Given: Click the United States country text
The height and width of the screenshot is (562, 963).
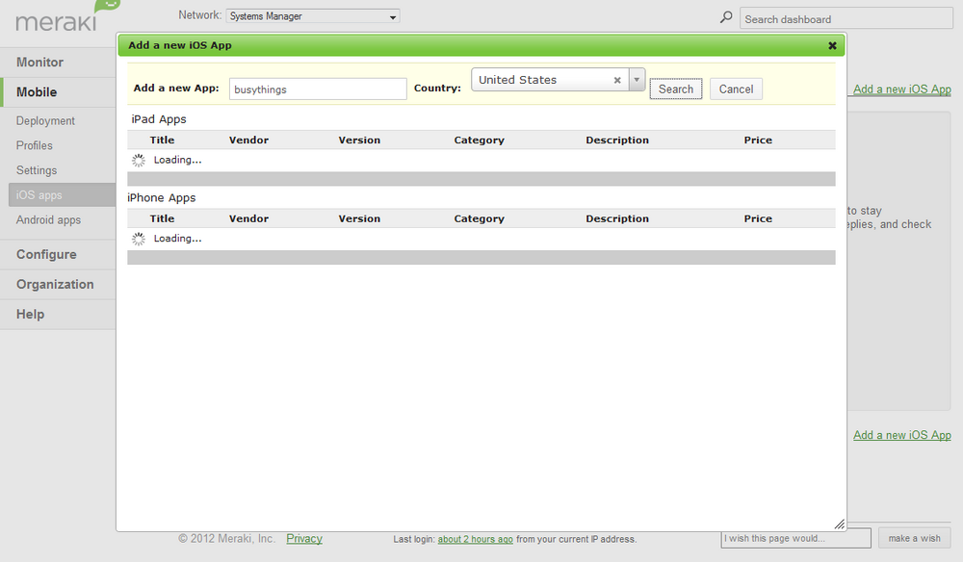Looking at the screenshot, I should click(518, 80).
